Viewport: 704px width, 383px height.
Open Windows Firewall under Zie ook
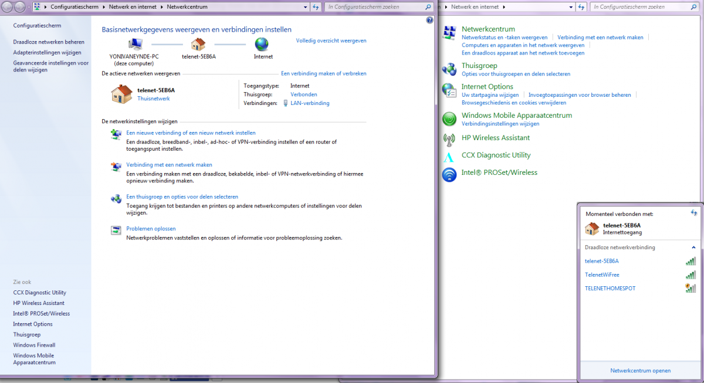coord(34,345)
